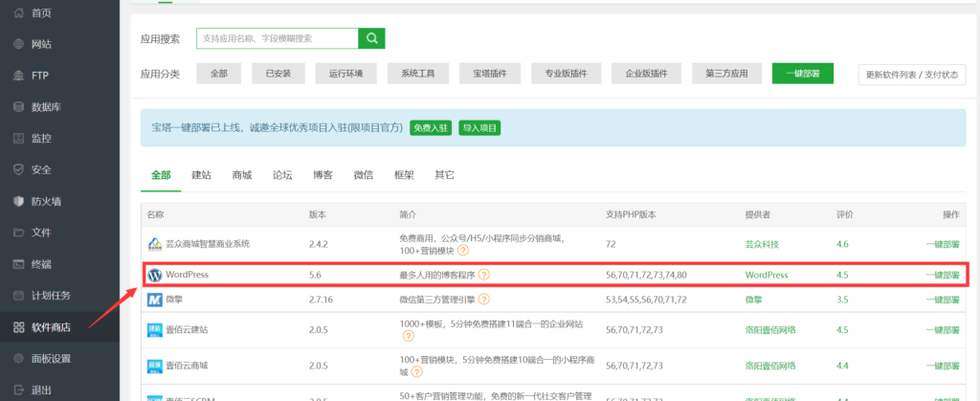Viewport: 980px width, 401px height.
Task: Switch to the 建站 category tab
Action: [201, 175]
